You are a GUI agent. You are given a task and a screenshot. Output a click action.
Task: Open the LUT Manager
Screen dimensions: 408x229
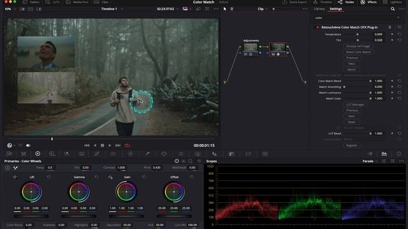coord(355,104)
